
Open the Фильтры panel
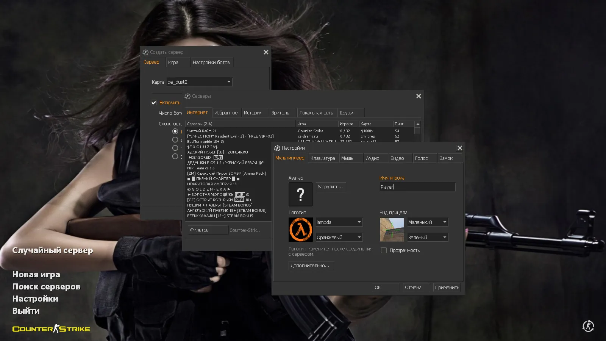click(208, 230)
